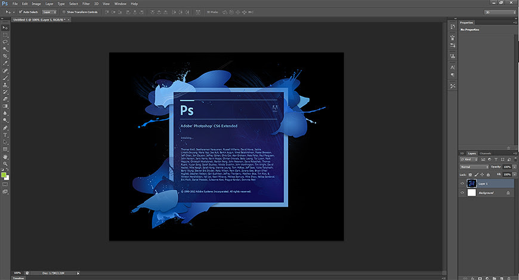This screenshot has width=519, height=280.
Task: Open the Fill slider arrow
Action: (x=514, y=174)
